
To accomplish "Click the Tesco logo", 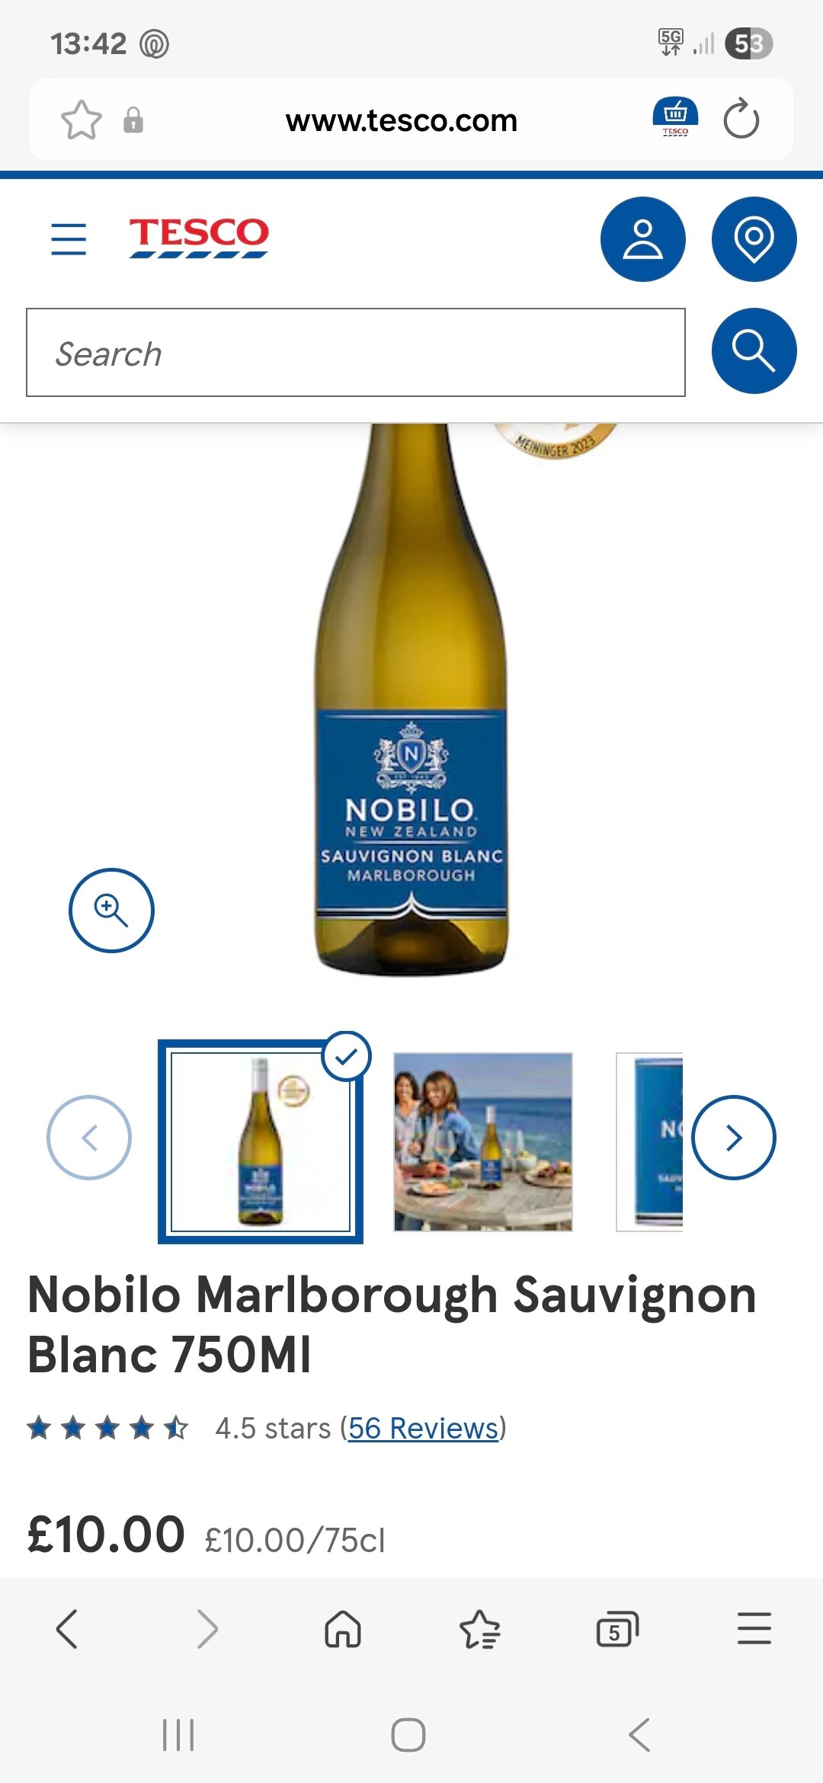I will coord(199,237).
